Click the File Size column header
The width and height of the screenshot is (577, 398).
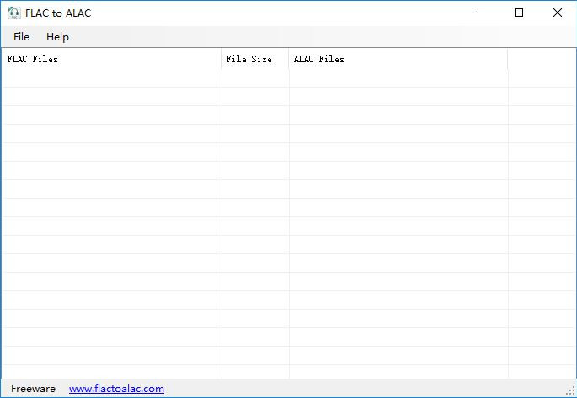pos(255,59)
